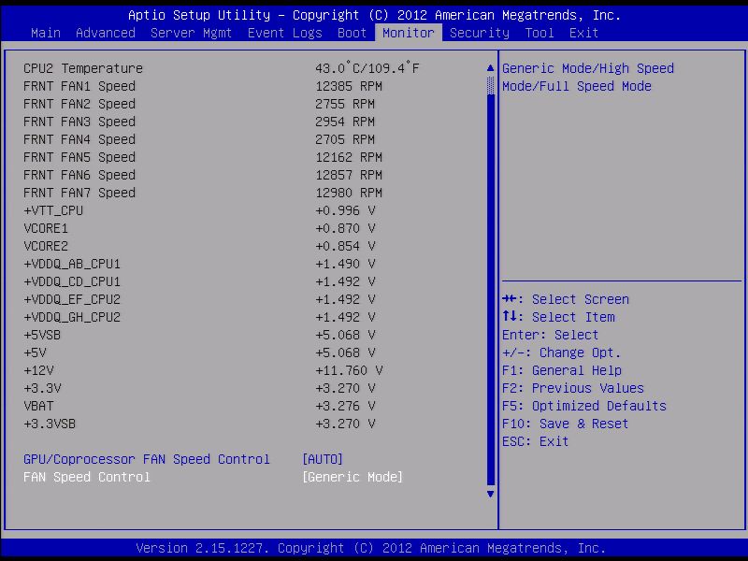Click the +VDDQ_CD_CPU1 label
This screenshot has width=748, height=561.
tap(72, 282)
